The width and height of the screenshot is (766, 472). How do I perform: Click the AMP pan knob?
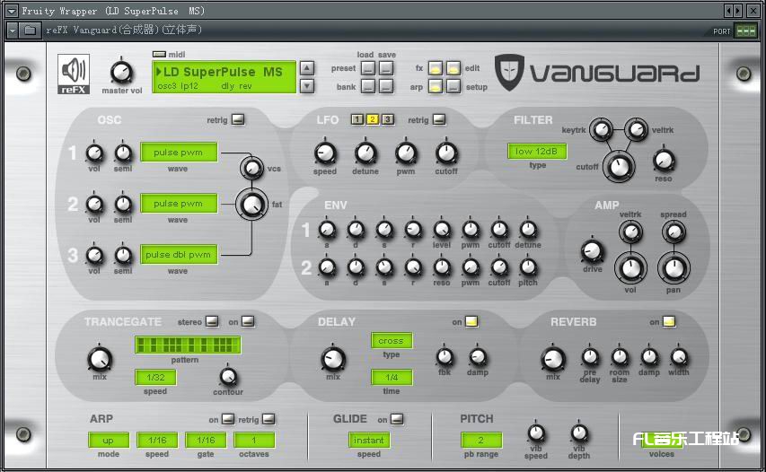[x=674, y=268]
